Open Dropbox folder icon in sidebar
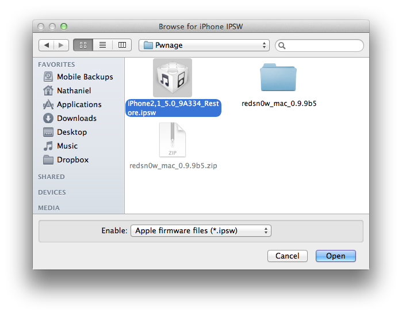This screenshot has height=315, width=402. (x=48, y=160)
